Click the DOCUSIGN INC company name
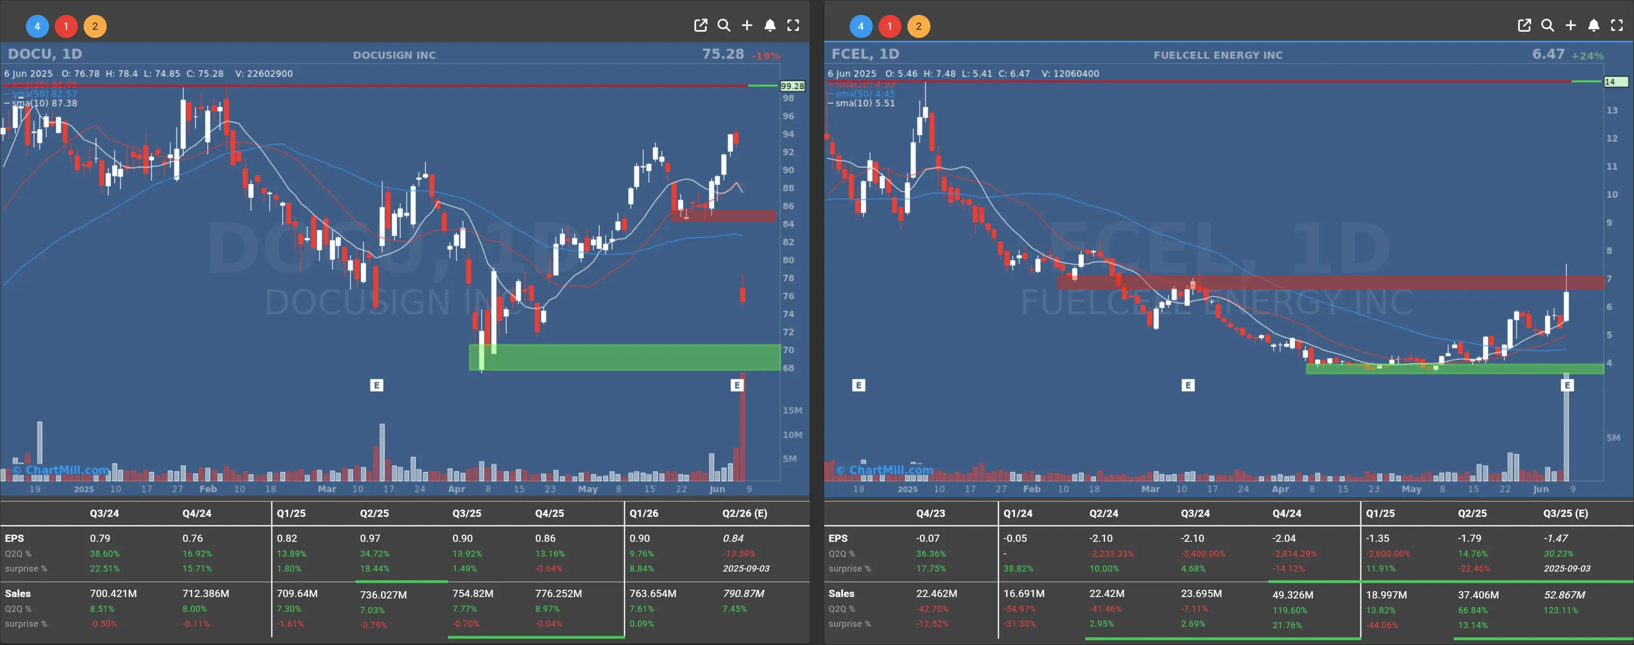 (395, 55)
